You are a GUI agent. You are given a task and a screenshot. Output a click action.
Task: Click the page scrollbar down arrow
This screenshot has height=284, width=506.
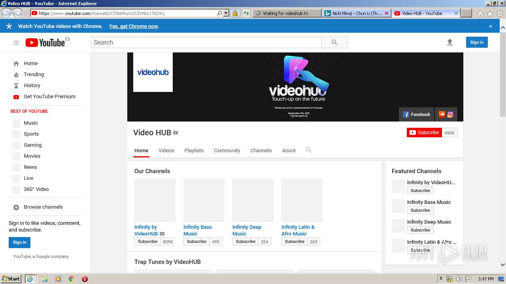(502, 265)
